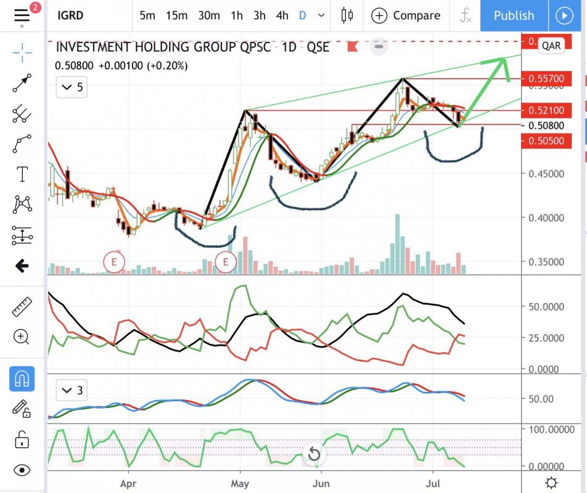This screenshot has height=493, width=587.
Task: Select the trend line drawing tool
Action: pyautogui.click(x=22, y=83)
